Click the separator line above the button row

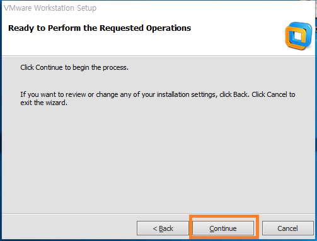(158, 214)
